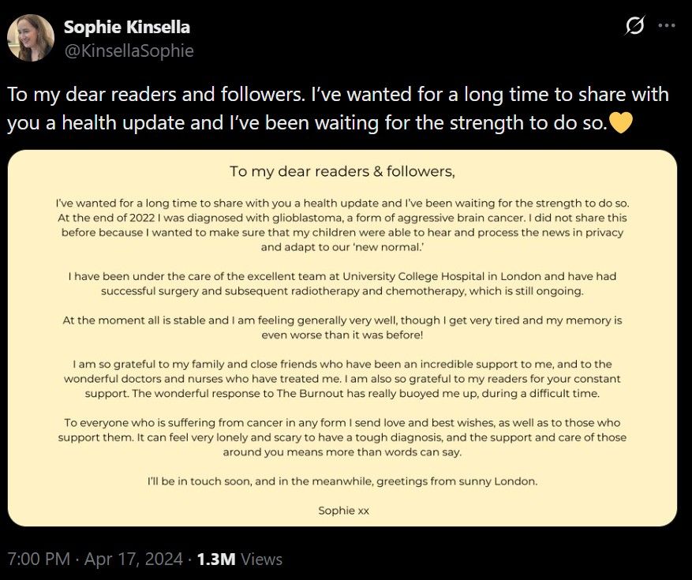Click the 7:00 PM time label
Viewport: 692px width, 580px height.
click(37, 559)
